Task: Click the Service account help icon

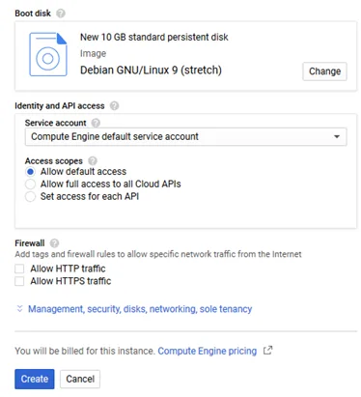Action: pos(96,123)
